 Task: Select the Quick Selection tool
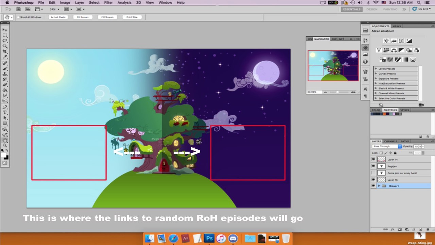5,46
